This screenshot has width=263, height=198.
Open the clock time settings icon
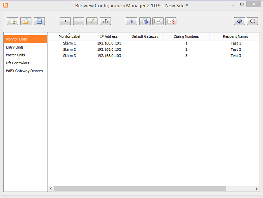pos(253,21)
